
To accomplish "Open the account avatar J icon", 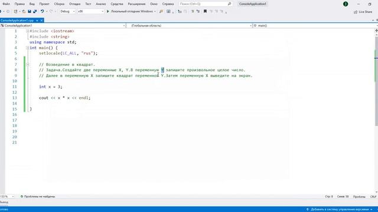I will [x=346, y=4].
